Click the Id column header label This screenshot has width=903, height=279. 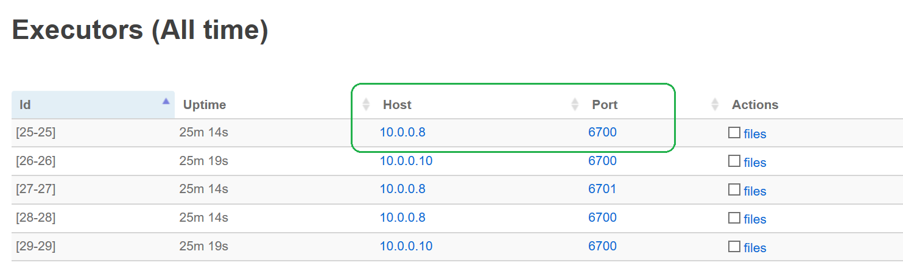[x=26, y=105]
